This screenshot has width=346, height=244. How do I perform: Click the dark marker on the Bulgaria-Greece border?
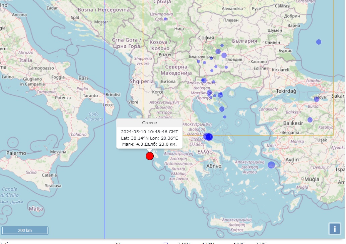[203, 80]
